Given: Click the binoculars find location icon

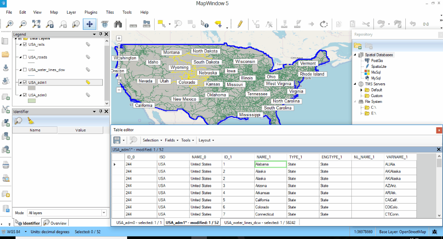Looking at the screenshot, I should 118,24.
